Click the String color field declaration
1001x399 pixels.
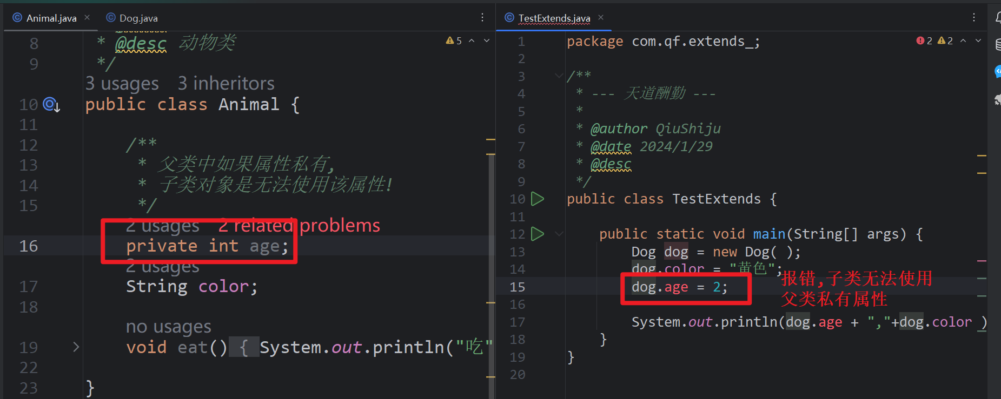coord(192,287)
